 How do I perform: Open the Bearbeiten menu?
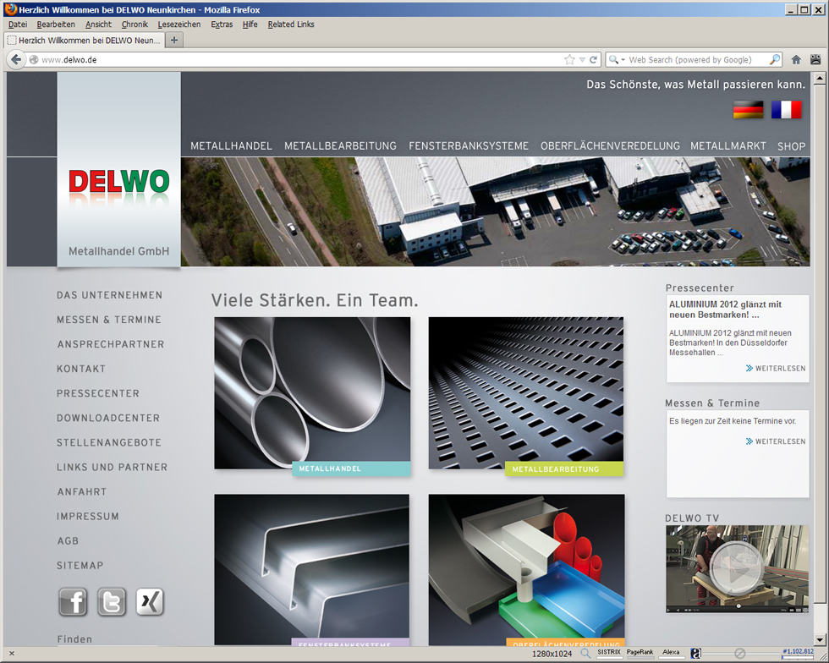coord(56,25)
